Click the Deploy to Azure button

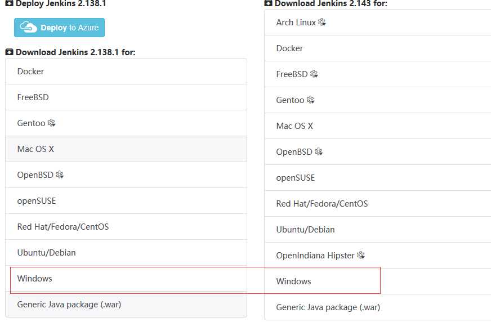(x=59, y=28)
